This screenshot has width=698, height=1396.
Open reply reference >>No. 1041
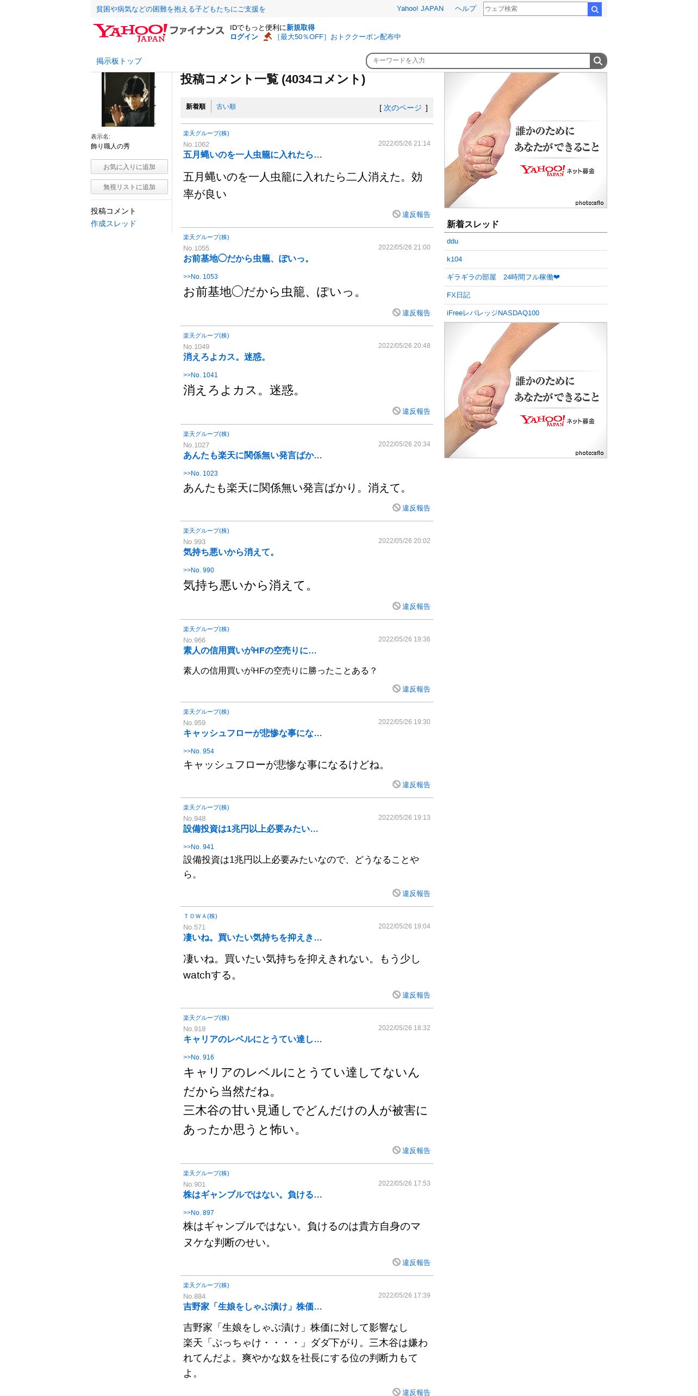200,375
